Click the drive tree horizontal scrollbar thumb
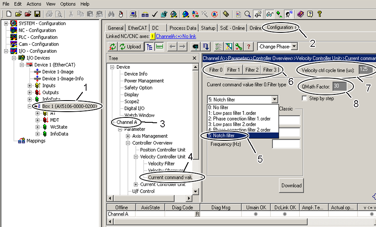376x227 pixels. click(144, 198)
